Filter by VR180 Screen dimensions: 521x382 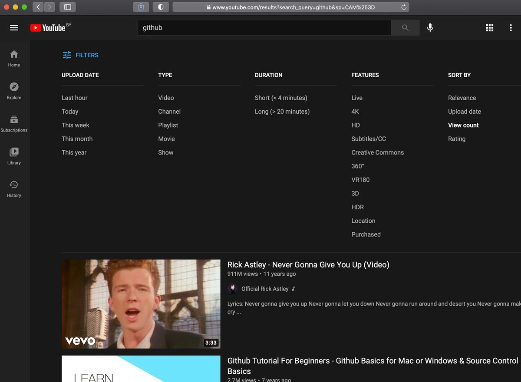pos(360,180)
